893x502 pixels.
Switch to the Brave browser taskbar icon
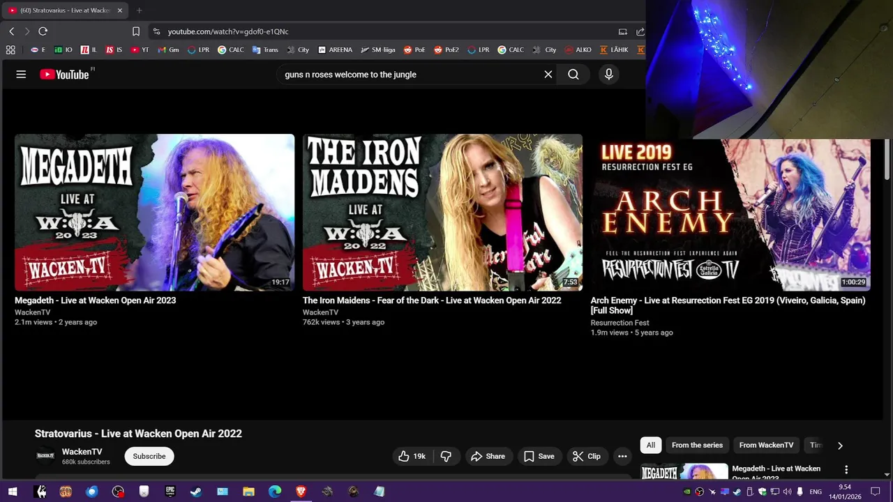301,492
